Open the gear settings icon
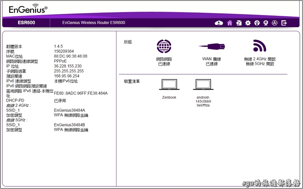Screen dimensions: 303x189 click(x=248, y=23)
